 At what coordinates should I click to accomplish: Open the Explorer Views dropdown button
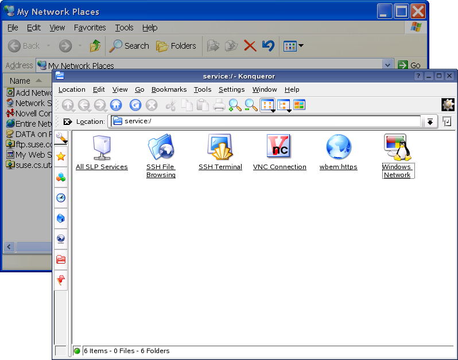point(293,46)
